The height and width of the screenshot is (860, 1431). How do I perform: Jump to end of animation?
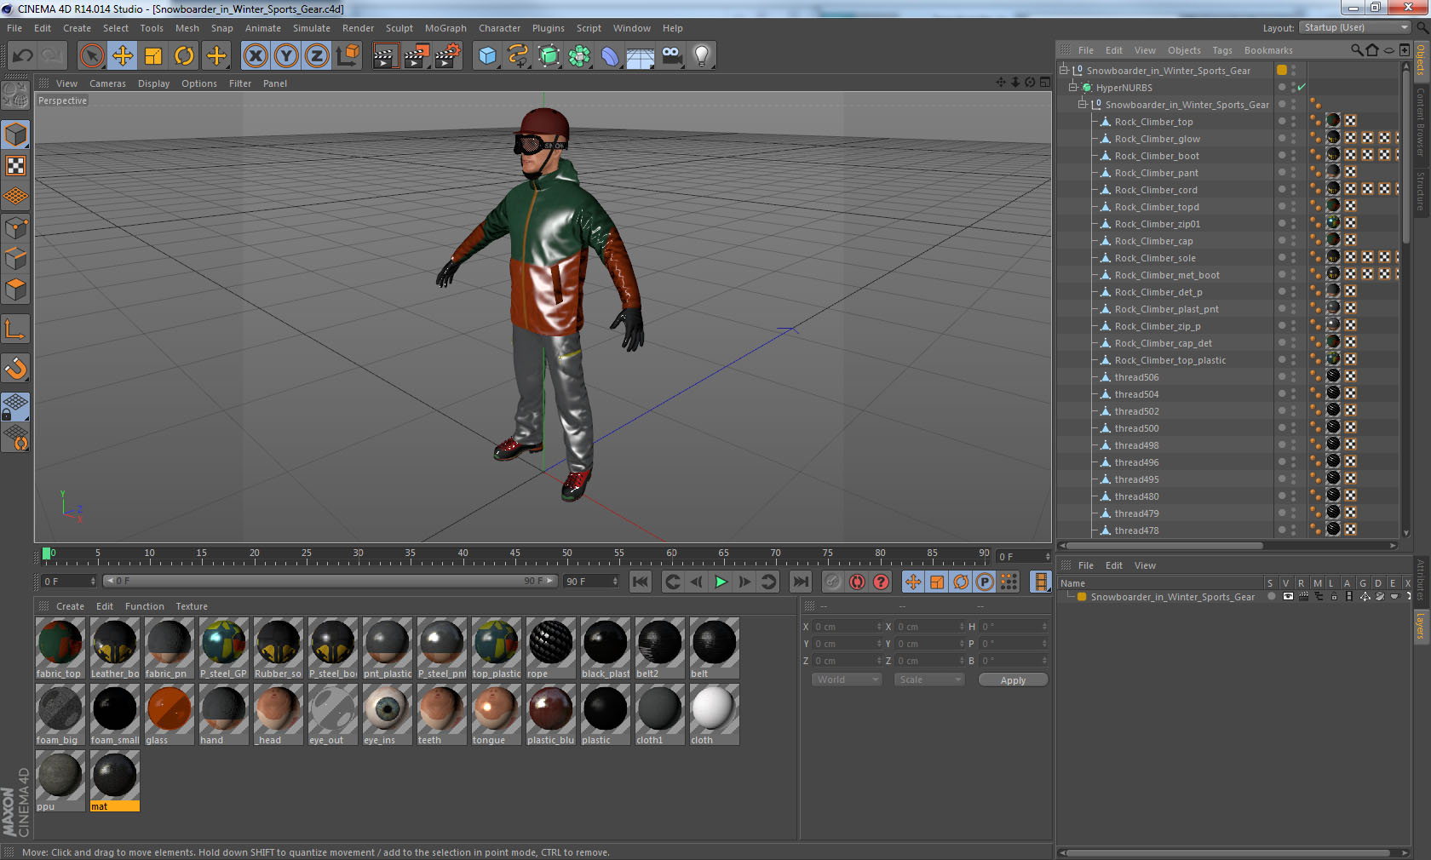[x=801, y=582]
